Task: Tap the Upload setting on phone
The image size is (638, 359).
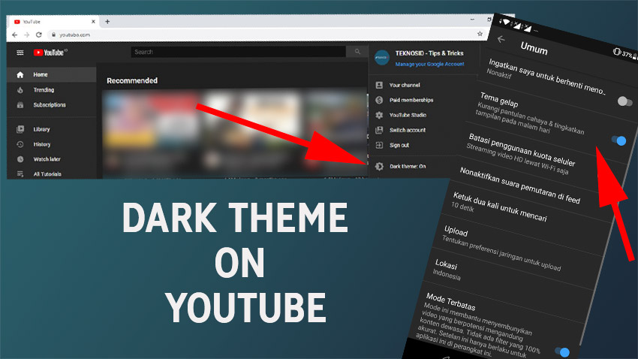Action: tap(502, 248)
